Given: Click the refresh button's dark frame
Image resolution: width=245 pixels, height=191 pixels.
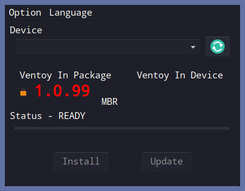Looking at the screenshot, I should (x=218, y=47).
